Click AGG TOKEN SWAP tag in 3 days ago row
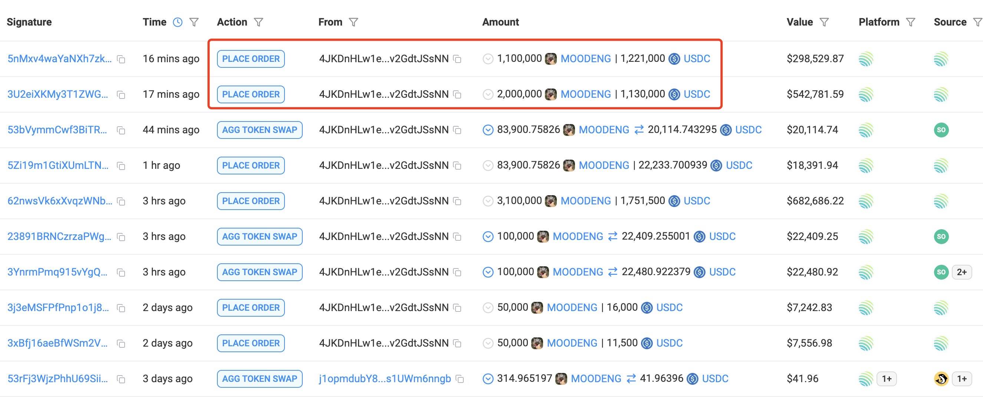 pos(260,379)
